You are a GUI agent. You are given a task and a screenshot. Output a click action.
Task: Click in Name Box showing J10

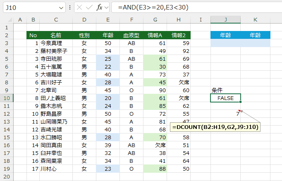click(x=29, y=7)
